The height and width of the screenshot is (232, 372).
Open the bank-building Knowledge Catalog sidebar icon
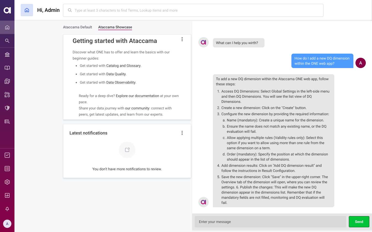(7, 54)
